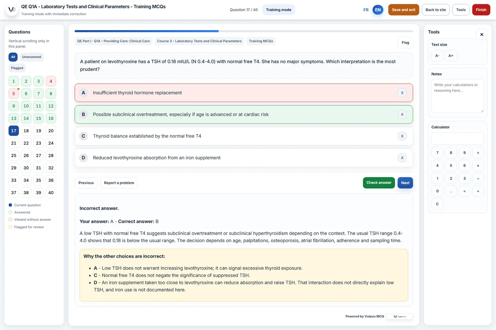Viewport: 496px width, 330px height.
Task: Click calculator plus key
Action: [478, 191]
